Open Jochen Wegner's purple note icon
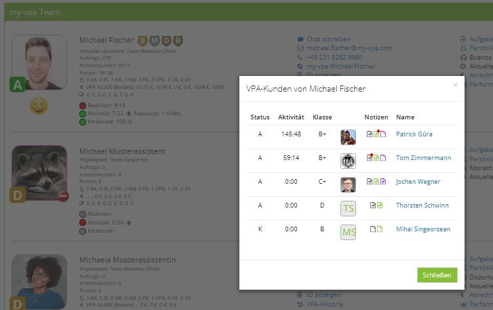 tap(383, 181)
